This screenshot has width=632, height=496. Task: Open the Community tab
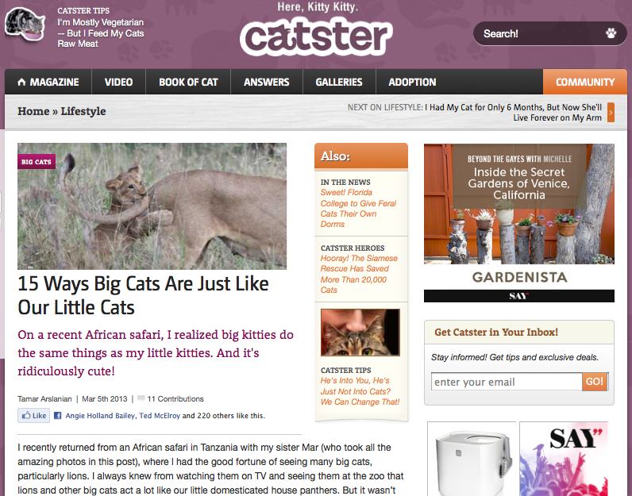(585, 82)
